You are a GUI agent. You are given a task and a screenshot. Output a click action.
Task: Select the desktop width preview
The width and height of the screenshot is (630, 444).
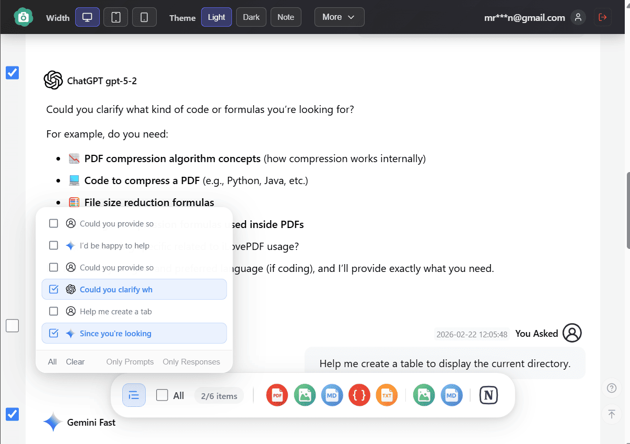tap(87, 17)
